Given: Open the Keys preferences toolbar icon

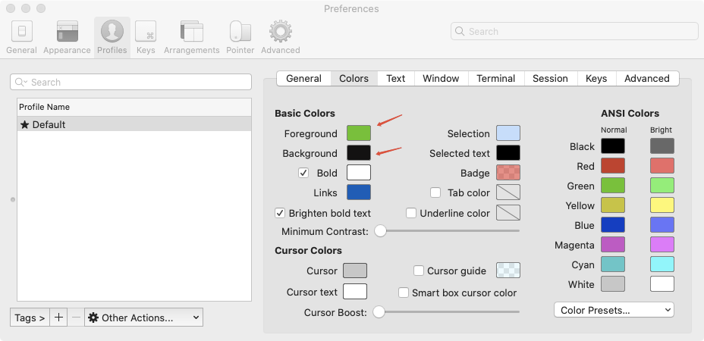Looking at the screenshot, I should 146,32.
